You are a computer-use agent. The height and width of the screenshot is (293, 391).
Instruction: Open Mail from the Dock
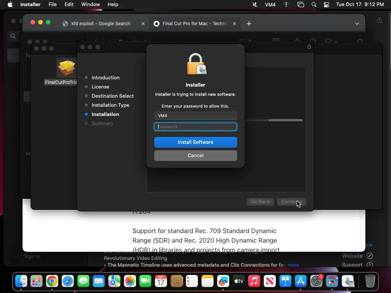[x=99, y=281]
